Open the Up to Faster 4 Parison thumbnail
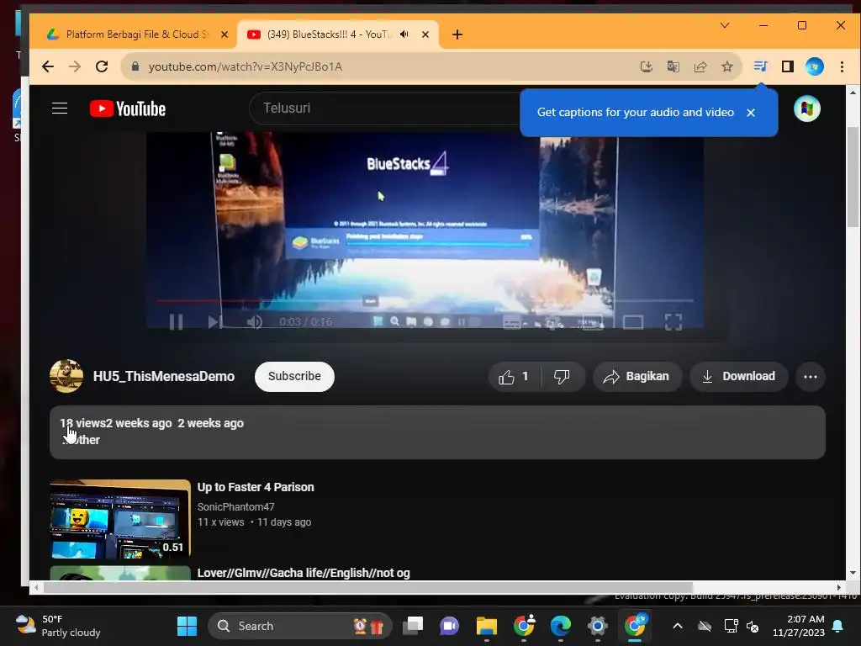 (x=120, y=520)
